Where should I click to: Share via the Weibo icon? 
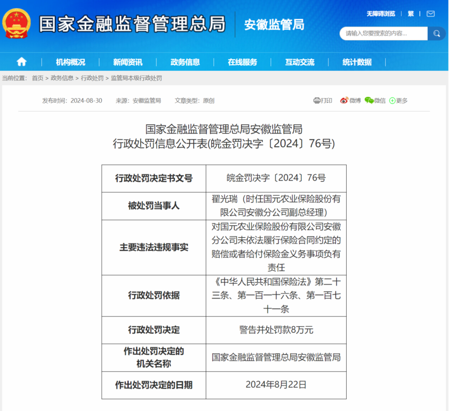[344, 101]
